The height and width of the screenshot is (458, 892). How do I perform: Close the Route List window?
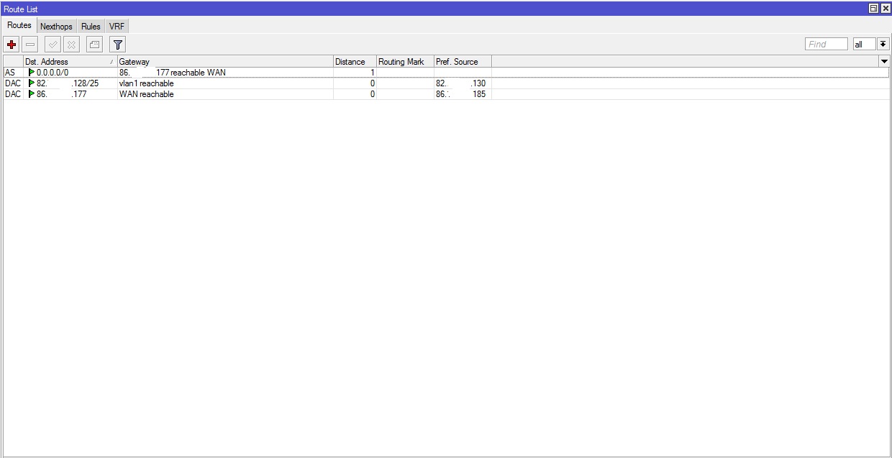[885, 9]
